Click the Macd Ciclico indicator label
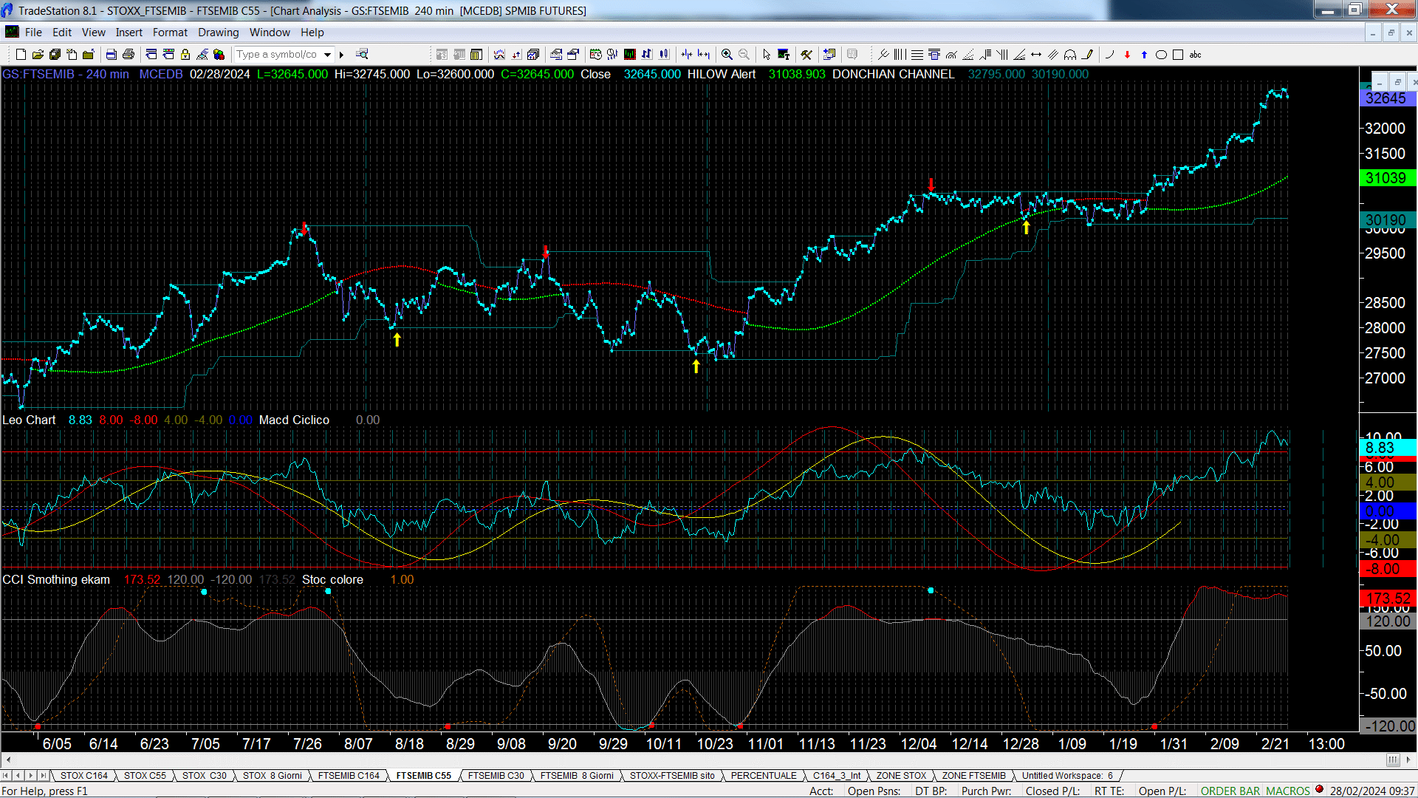Viewport: 1418px width, 798px height. [x=294, y=420]
